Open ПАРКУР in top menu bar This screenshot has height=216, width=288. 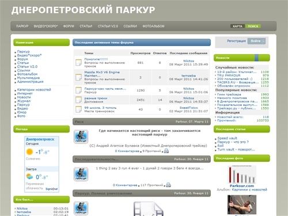[22, 26]
